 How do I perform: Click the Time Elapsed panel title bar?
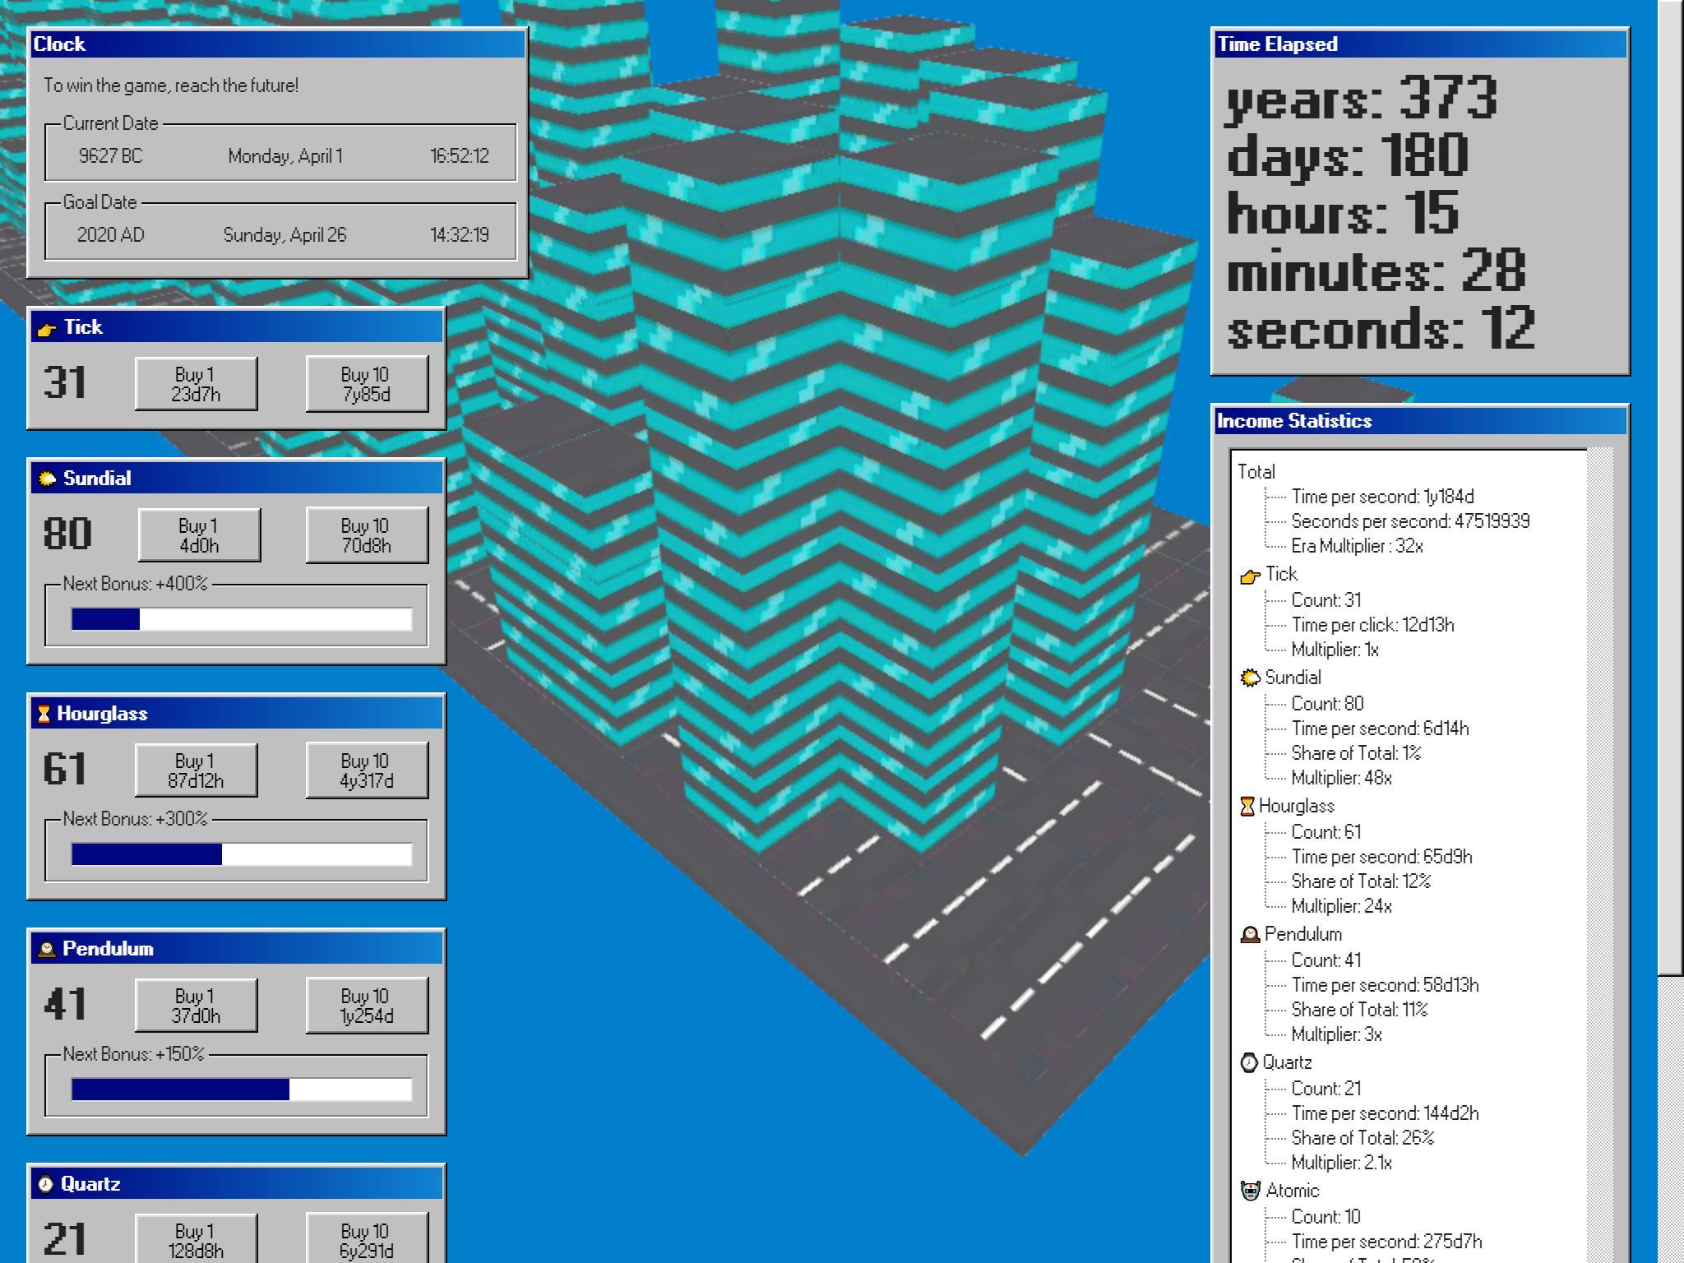click(x=1420, y=44)
